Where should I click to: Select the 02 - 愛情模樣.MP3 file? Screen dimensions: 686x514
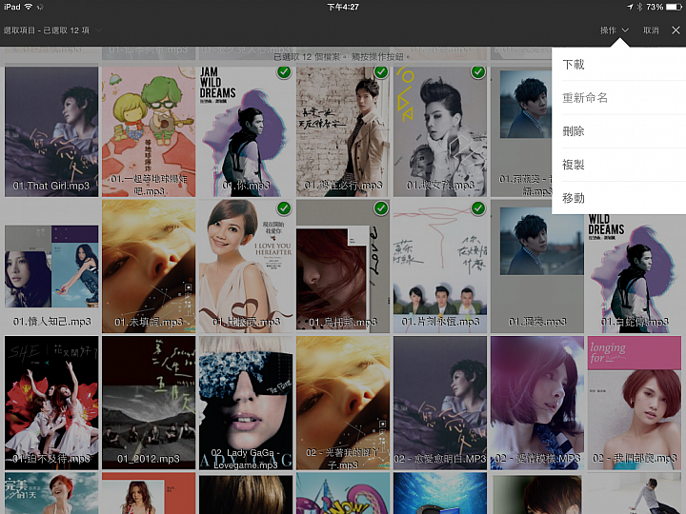537,403
